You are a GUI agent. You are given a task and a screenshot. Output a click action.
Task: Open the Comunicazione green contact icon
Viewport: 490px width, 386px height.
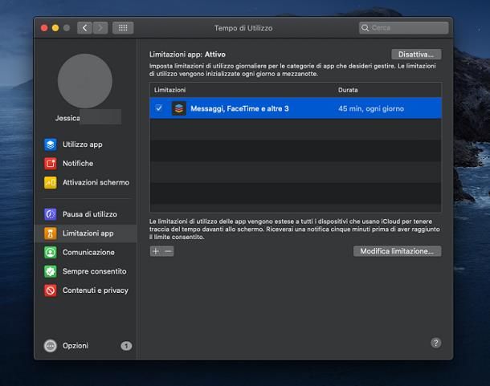point(51,252)
